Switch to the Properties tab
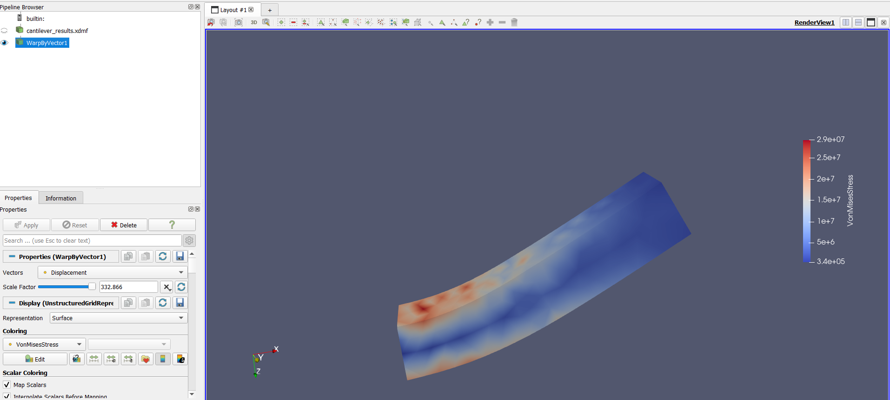890x400 pixels. [19, 198]
